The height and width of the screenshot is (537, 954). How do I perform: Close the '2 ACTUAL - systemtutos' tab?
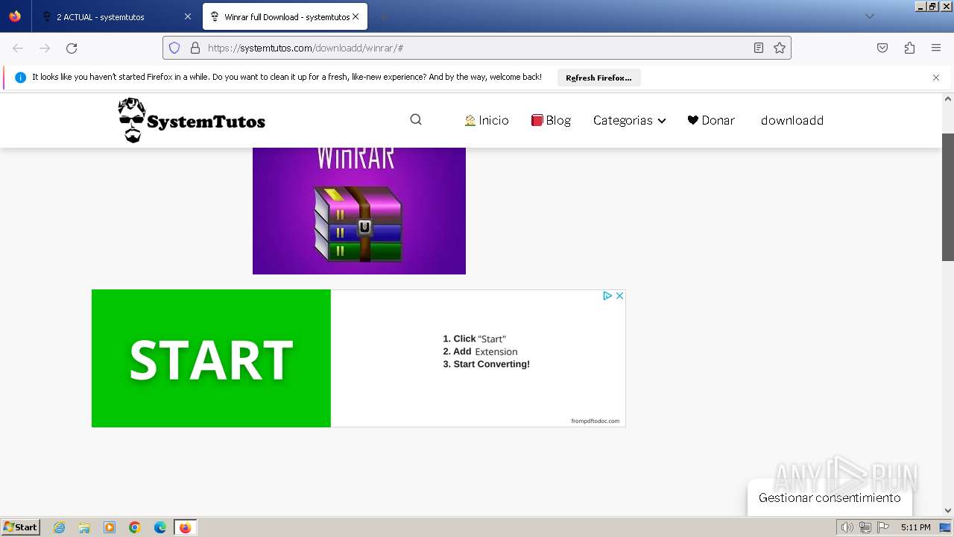coord(187,16)
